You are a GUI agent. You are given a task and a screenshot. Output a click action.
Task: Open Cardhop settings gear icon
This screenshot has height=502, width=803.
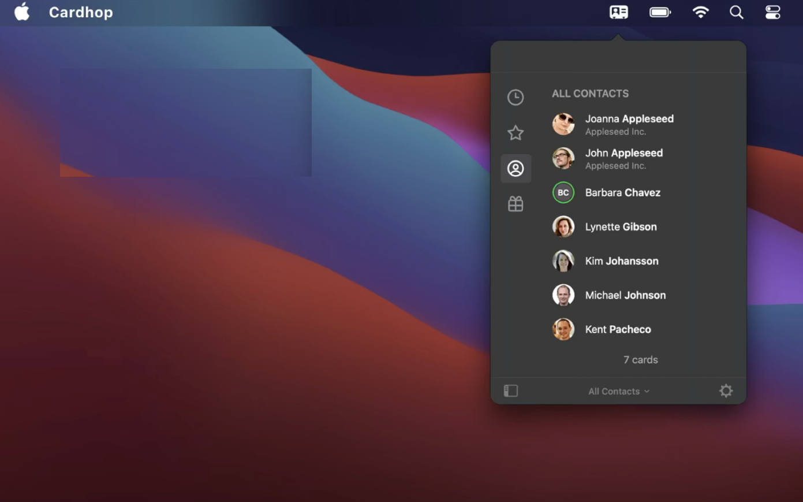pos(726,391)
